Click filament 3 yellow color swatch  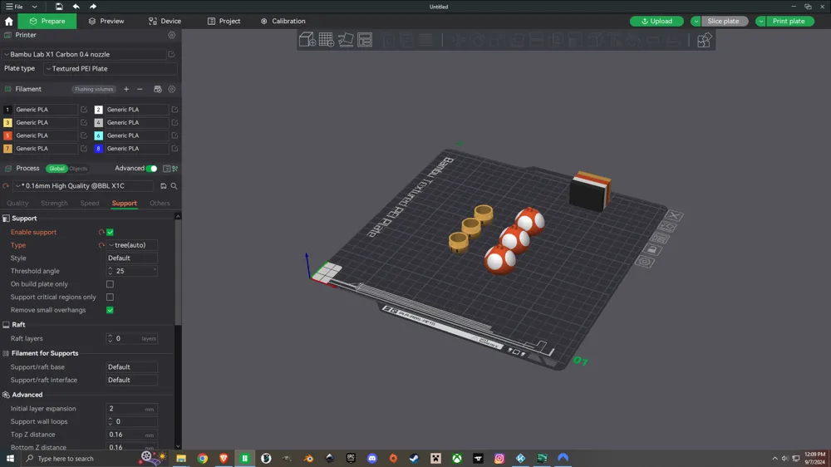click(7, 122)
